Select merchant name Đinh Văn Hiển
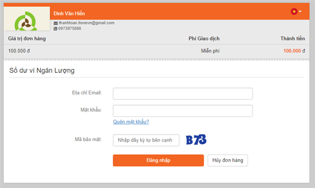 [69, 13]
